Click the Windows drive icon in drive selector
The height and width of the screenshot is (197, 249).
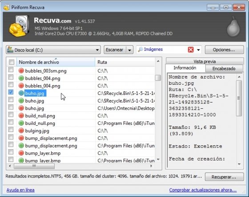pyautogui.click(x=10, y=49)
